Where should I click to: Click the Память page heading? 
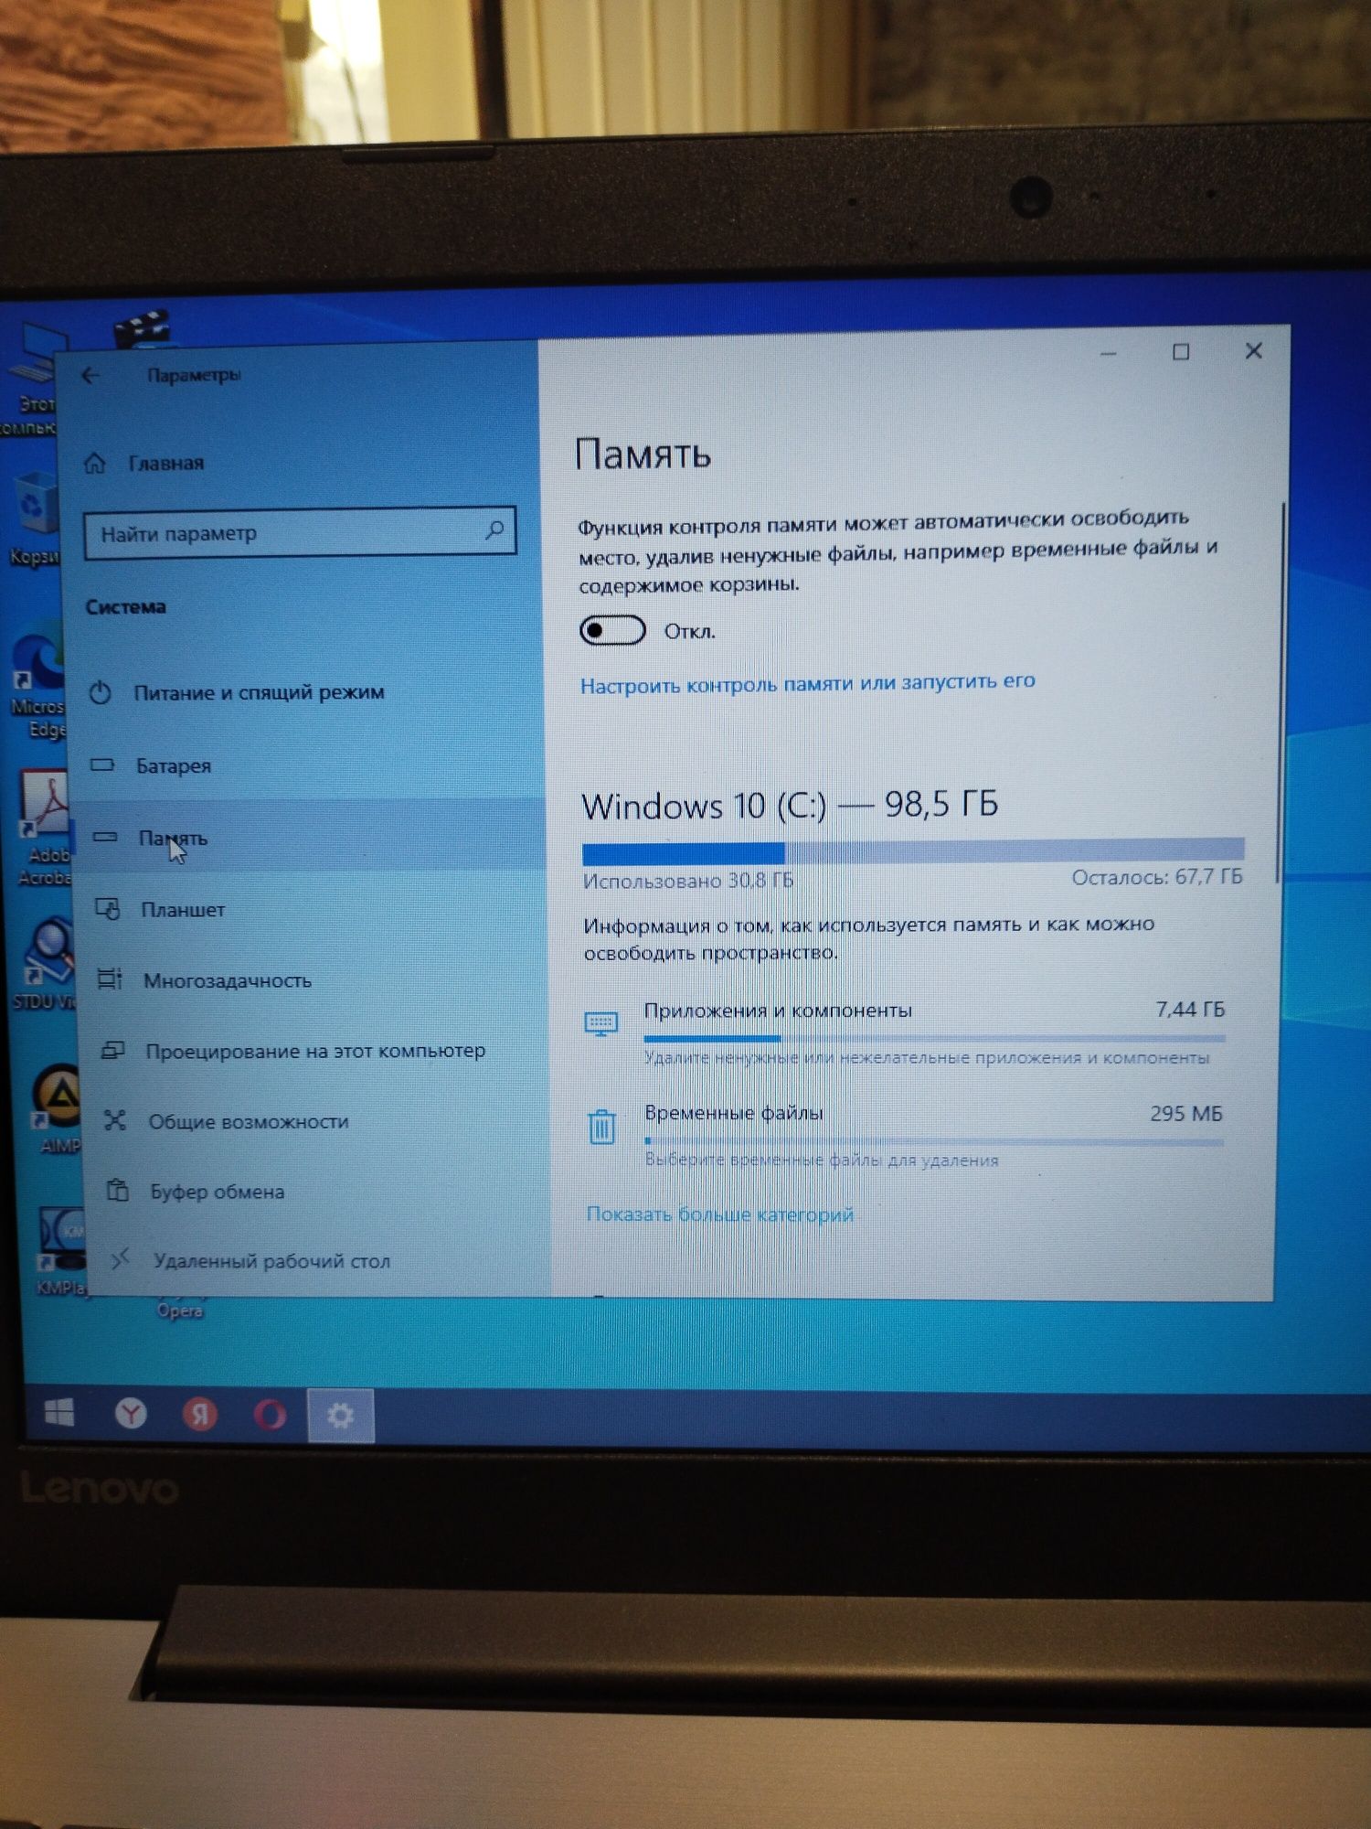(643, 455)
